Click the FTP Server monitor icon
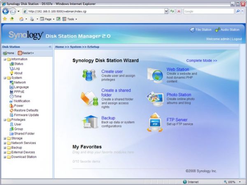Screen dimensions: 247x185 155,123
